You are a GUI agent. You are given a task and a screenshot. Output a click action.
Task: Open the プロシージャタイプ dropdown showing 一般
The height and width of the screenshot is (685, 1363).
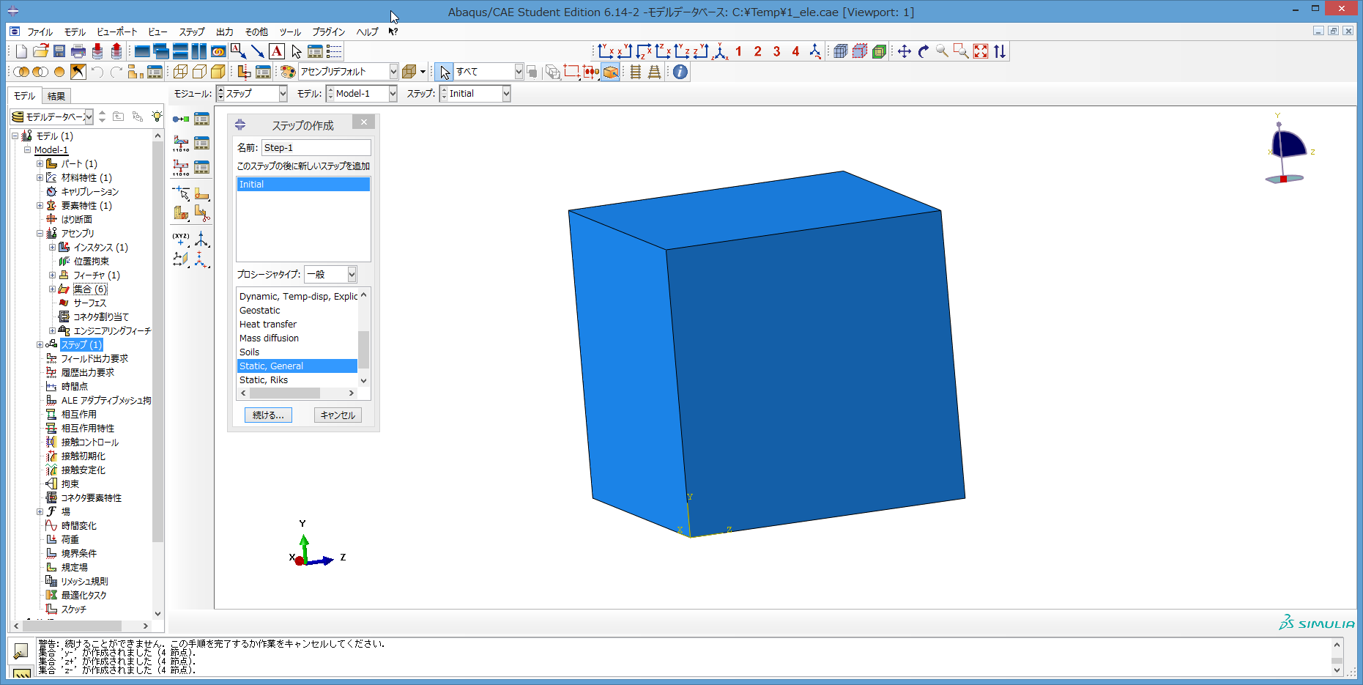tap(330, 274)
